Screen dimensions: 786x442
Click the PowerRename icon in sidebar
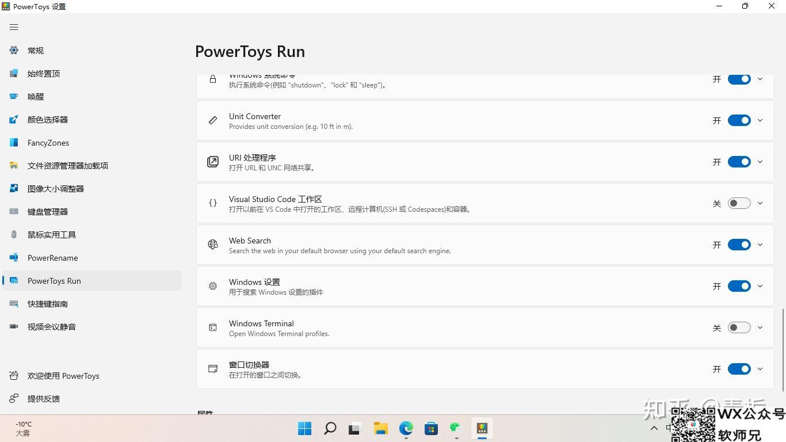(x=14, y=258)
